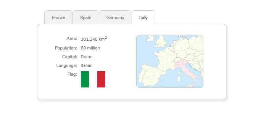Image resolution: width=261 pixels, height=138 pixels.
Task: Click the Population: label
Action: [x=66, y=48]
